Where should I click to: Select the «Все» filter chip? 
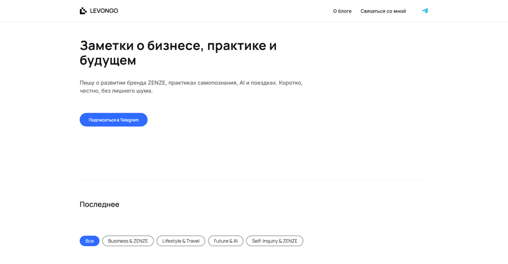[x=89, y=241]
